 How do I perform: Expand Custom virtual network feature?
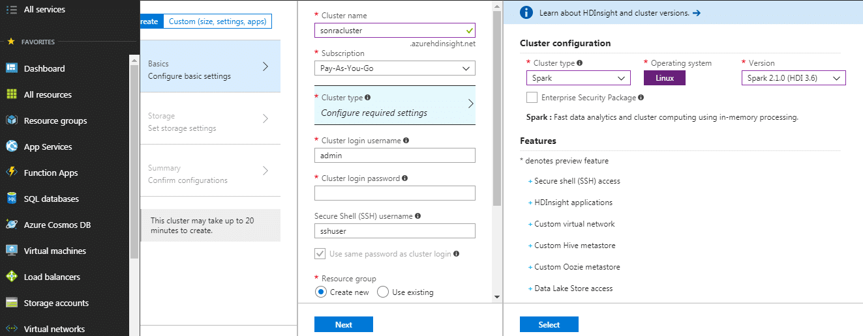[x=571, y=224]
